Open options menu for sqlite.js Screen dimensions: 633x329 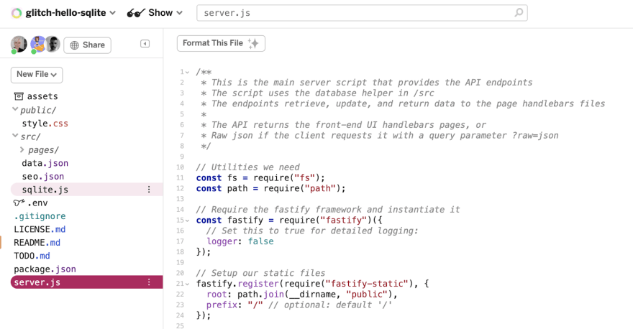149,190
